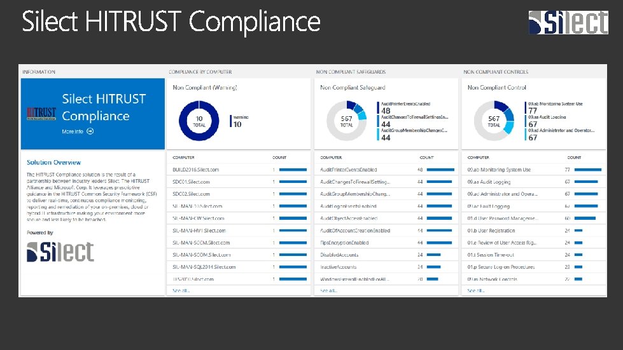Select the 01.d User Password Management row
The width and height of the screenshot is (623, 350).
pos(534,218)
